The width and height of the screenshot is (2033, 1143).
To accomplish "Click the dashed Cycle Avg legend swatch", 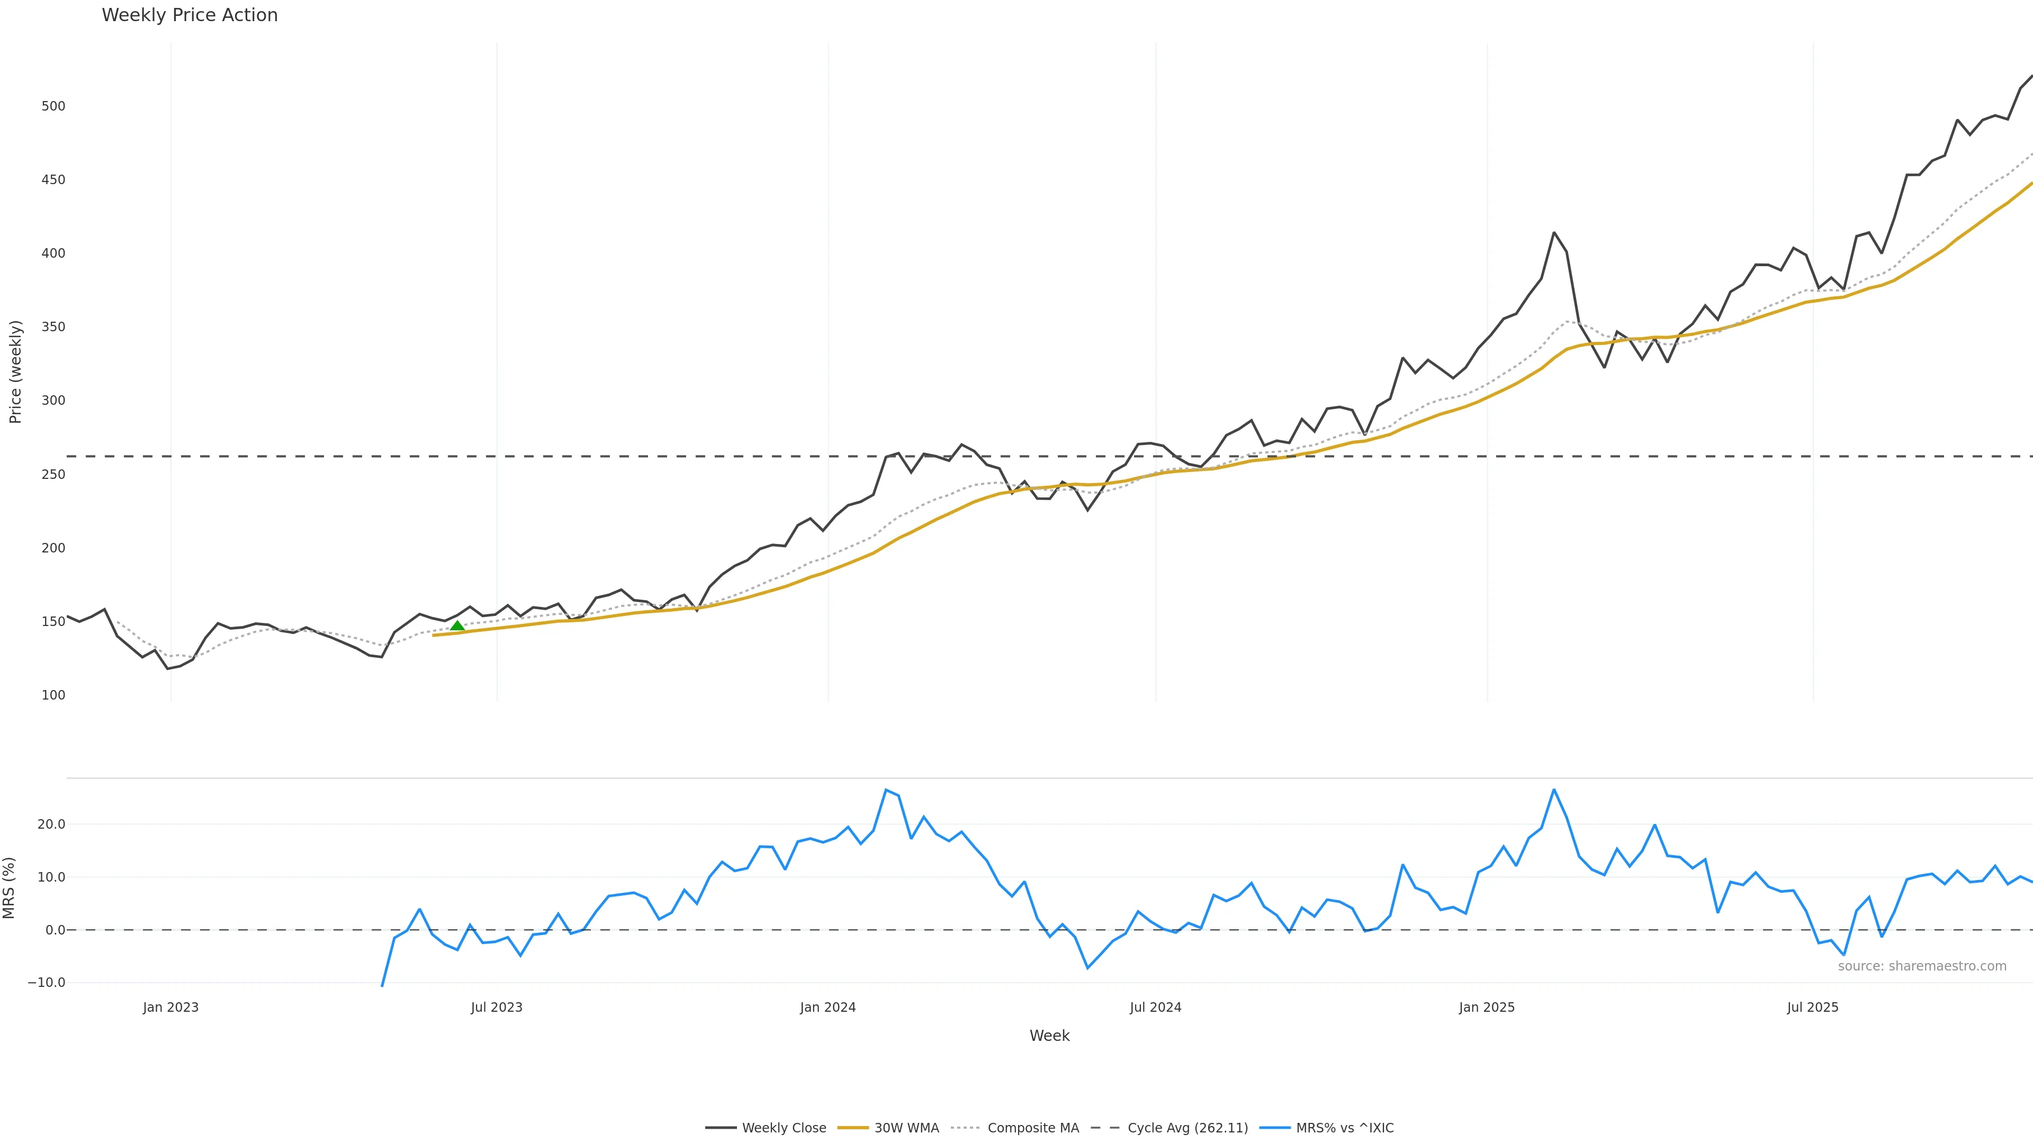I will click(1105, 1128).
